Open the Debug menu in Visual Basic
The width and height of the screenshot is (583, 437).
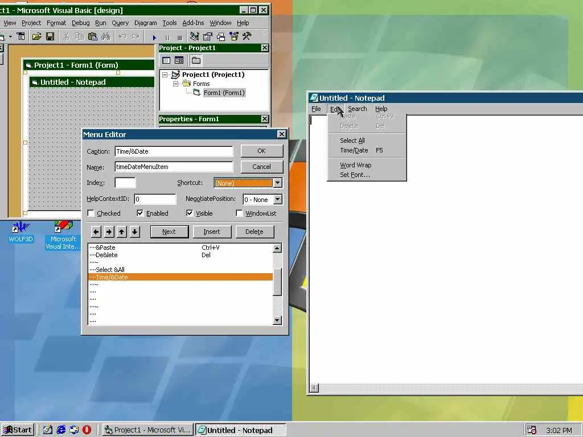click(x=81, y=23)
